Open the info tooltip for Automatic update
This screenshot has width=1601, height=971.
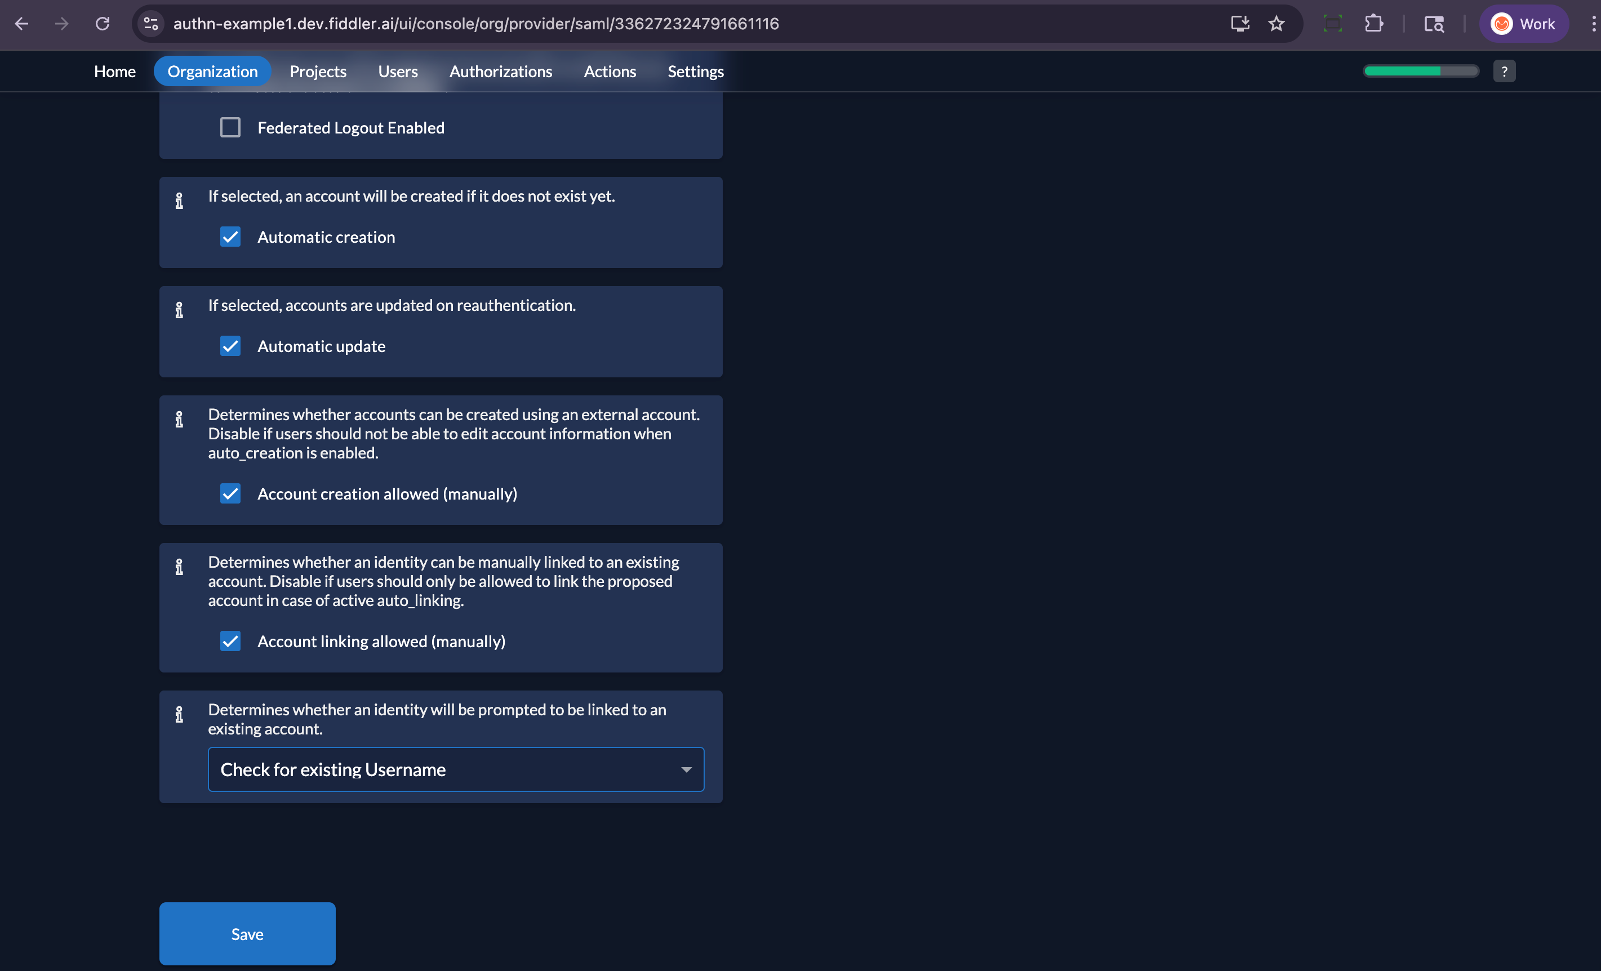pyautogui.click(x=180, y=310)
